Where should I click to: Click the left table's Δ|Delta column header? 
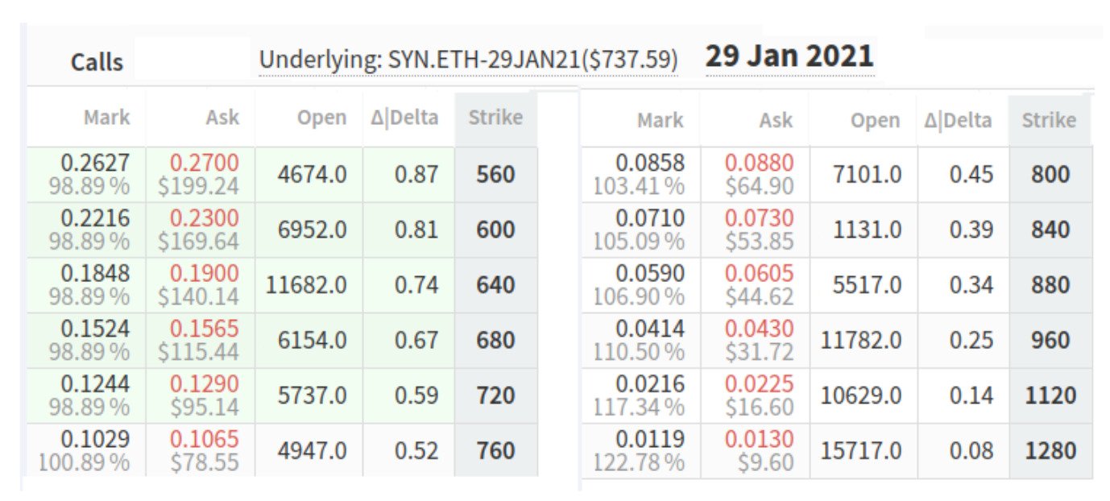(x=404, y=118)
